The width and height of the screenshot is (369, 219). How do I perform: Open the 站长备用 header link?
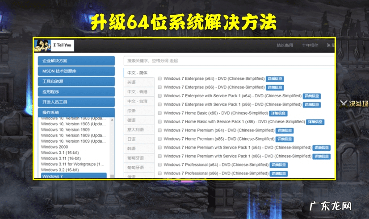pyautogui.click(x=284, y=46)
